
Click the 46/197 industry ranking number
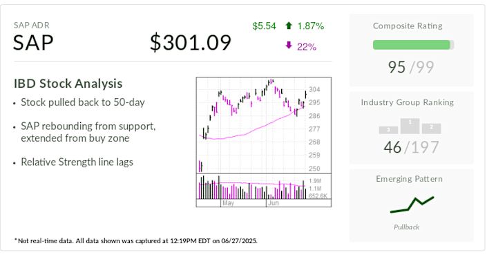coord(411,147)
